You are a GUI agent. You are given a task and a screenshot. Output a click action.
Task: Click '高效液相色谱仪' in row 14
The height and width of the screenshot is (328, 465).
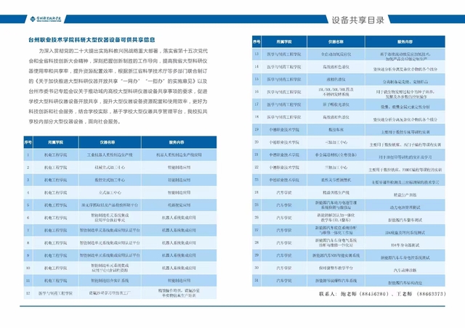(x=336, y=67)
